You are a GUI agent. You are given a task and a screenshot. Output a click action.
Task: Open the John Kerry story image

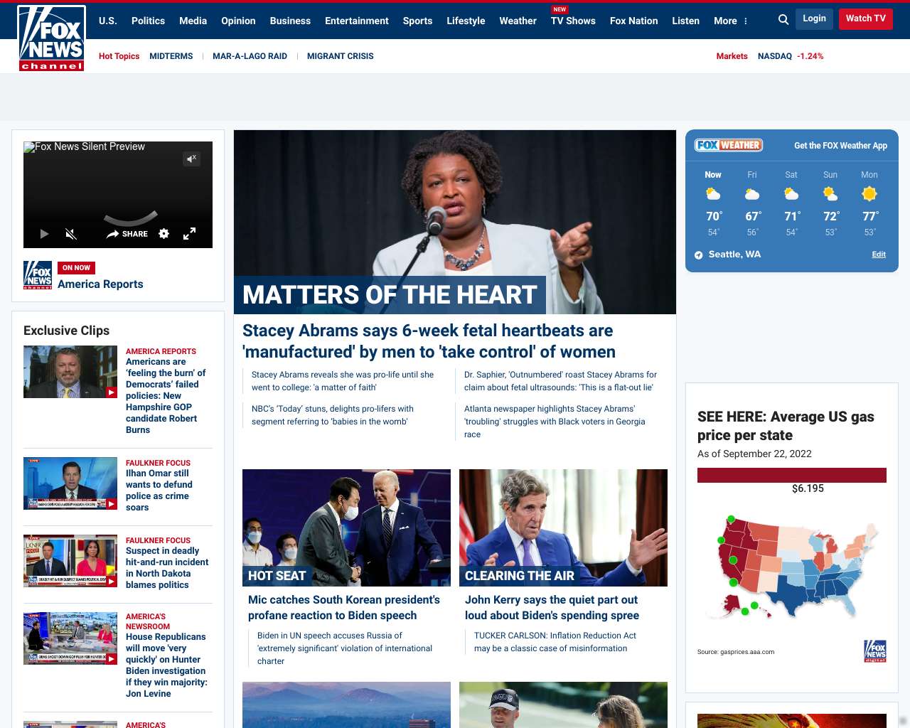pos(563,528)
